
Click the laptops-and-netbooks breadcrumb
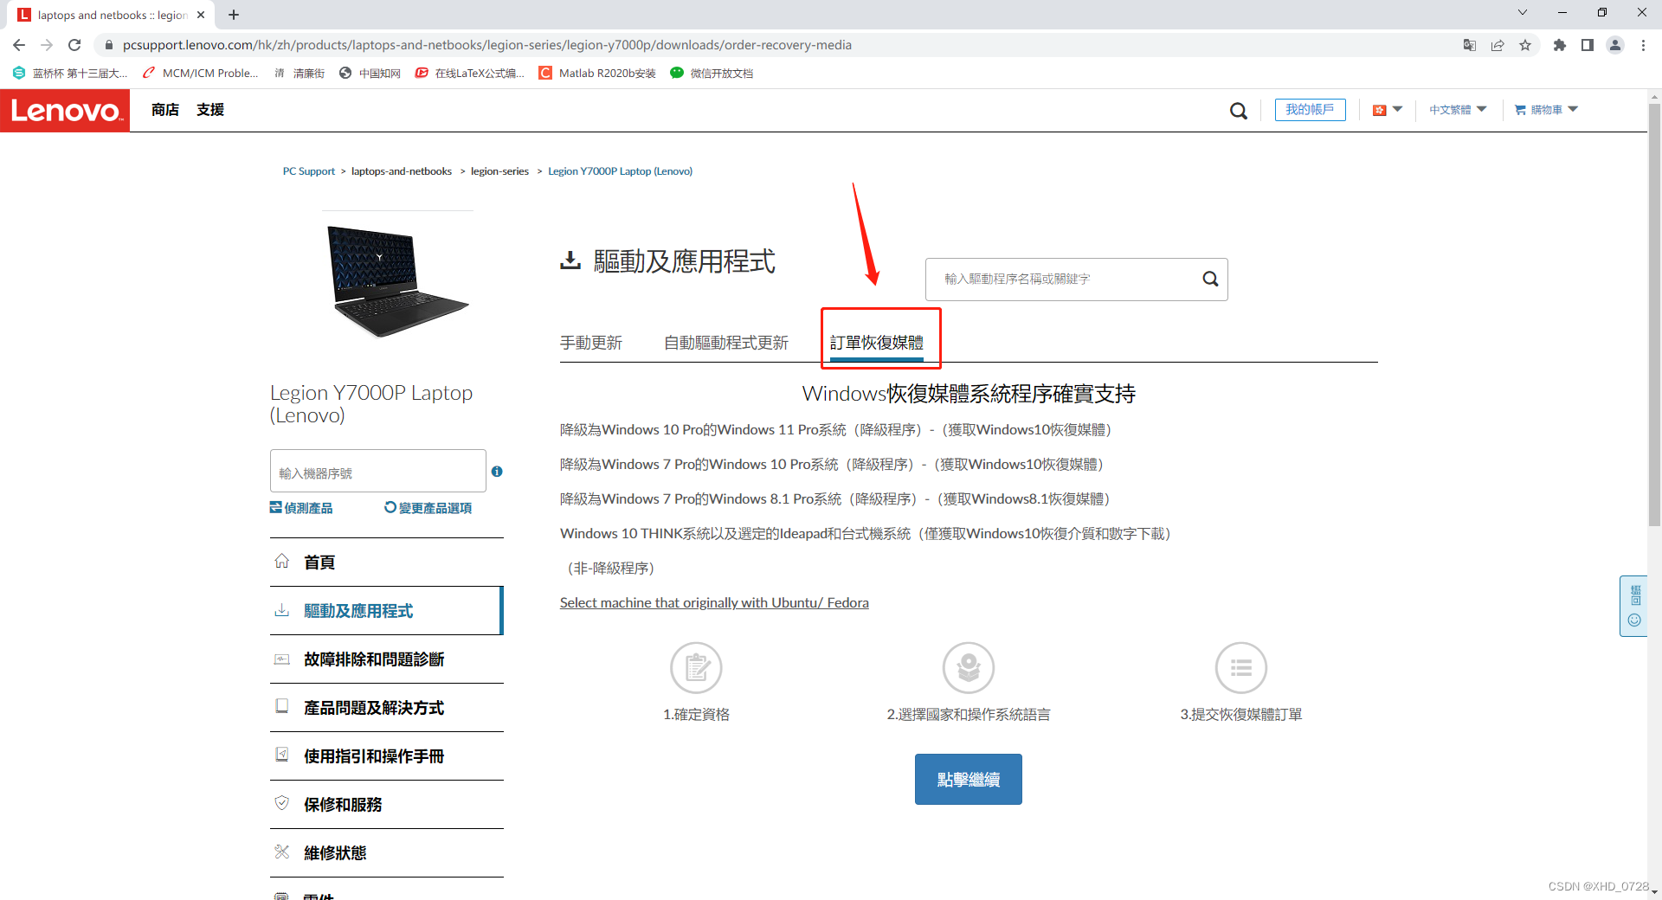[402, 171]
